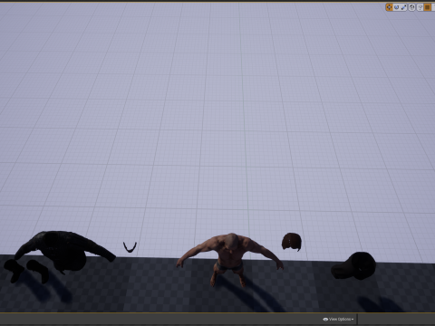This screenshot has height=326, width=435.
Task: Select the Translate (move) gizmo mode
Action: click(x=389, y=7)
